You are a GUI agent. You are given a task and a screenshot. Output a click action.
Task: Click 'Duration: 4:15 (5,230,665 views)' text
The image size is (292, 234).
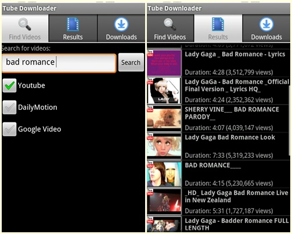pos(229,183)
